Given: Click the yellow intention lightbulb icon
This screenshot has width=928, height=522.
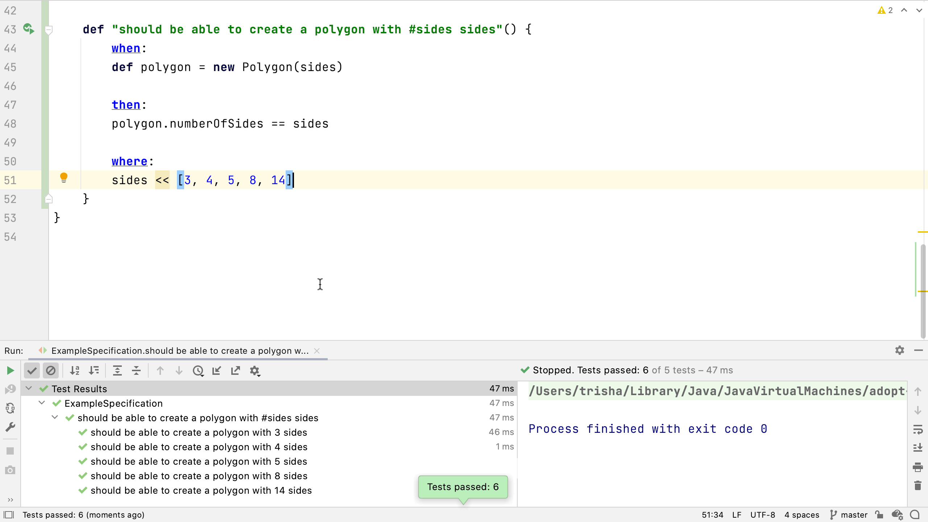Looking at the screenshot, I should (64, 178).
